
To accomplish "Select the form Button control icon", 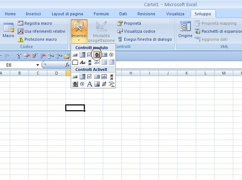I will (75, 55).
